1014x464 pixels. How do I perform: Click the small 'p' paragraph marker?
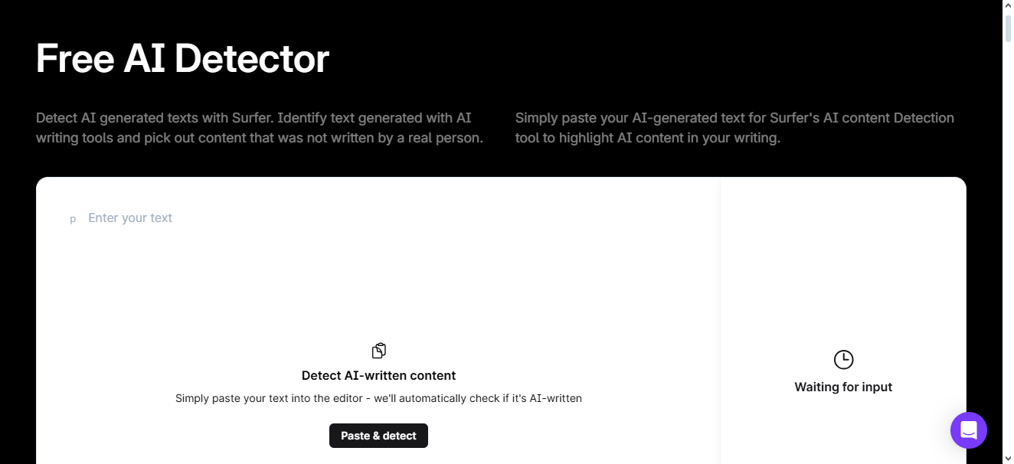coord(73,219)
